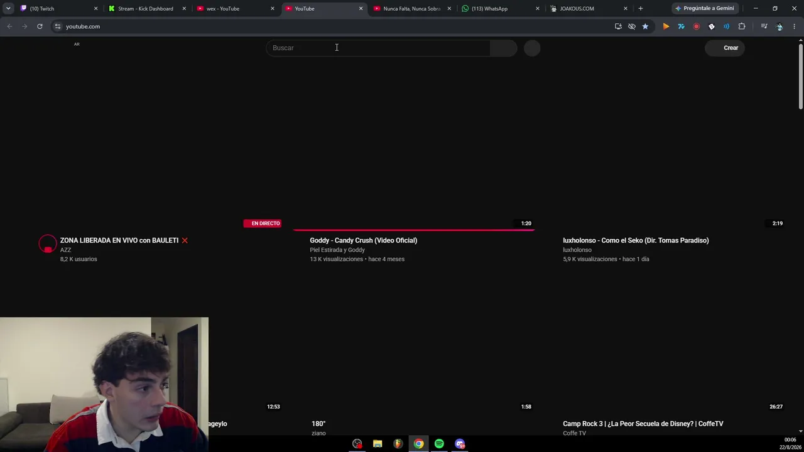Open the Chrome three-dot menu
The width and height of the screenshot is (804, 452).
click(795, 26)
